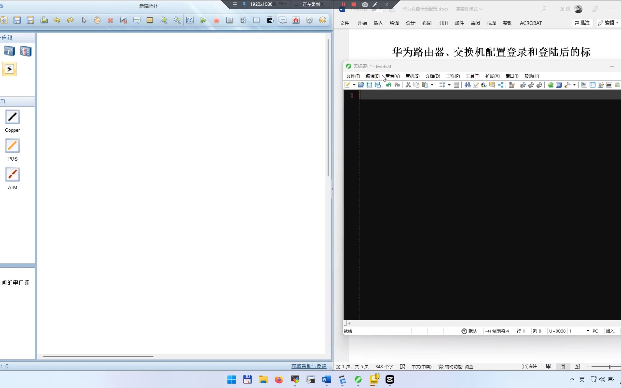This screenshot has width=621, height=388.
Task: Click the hand drag tool in eNSP toolbar
Action: click(97, 20)
